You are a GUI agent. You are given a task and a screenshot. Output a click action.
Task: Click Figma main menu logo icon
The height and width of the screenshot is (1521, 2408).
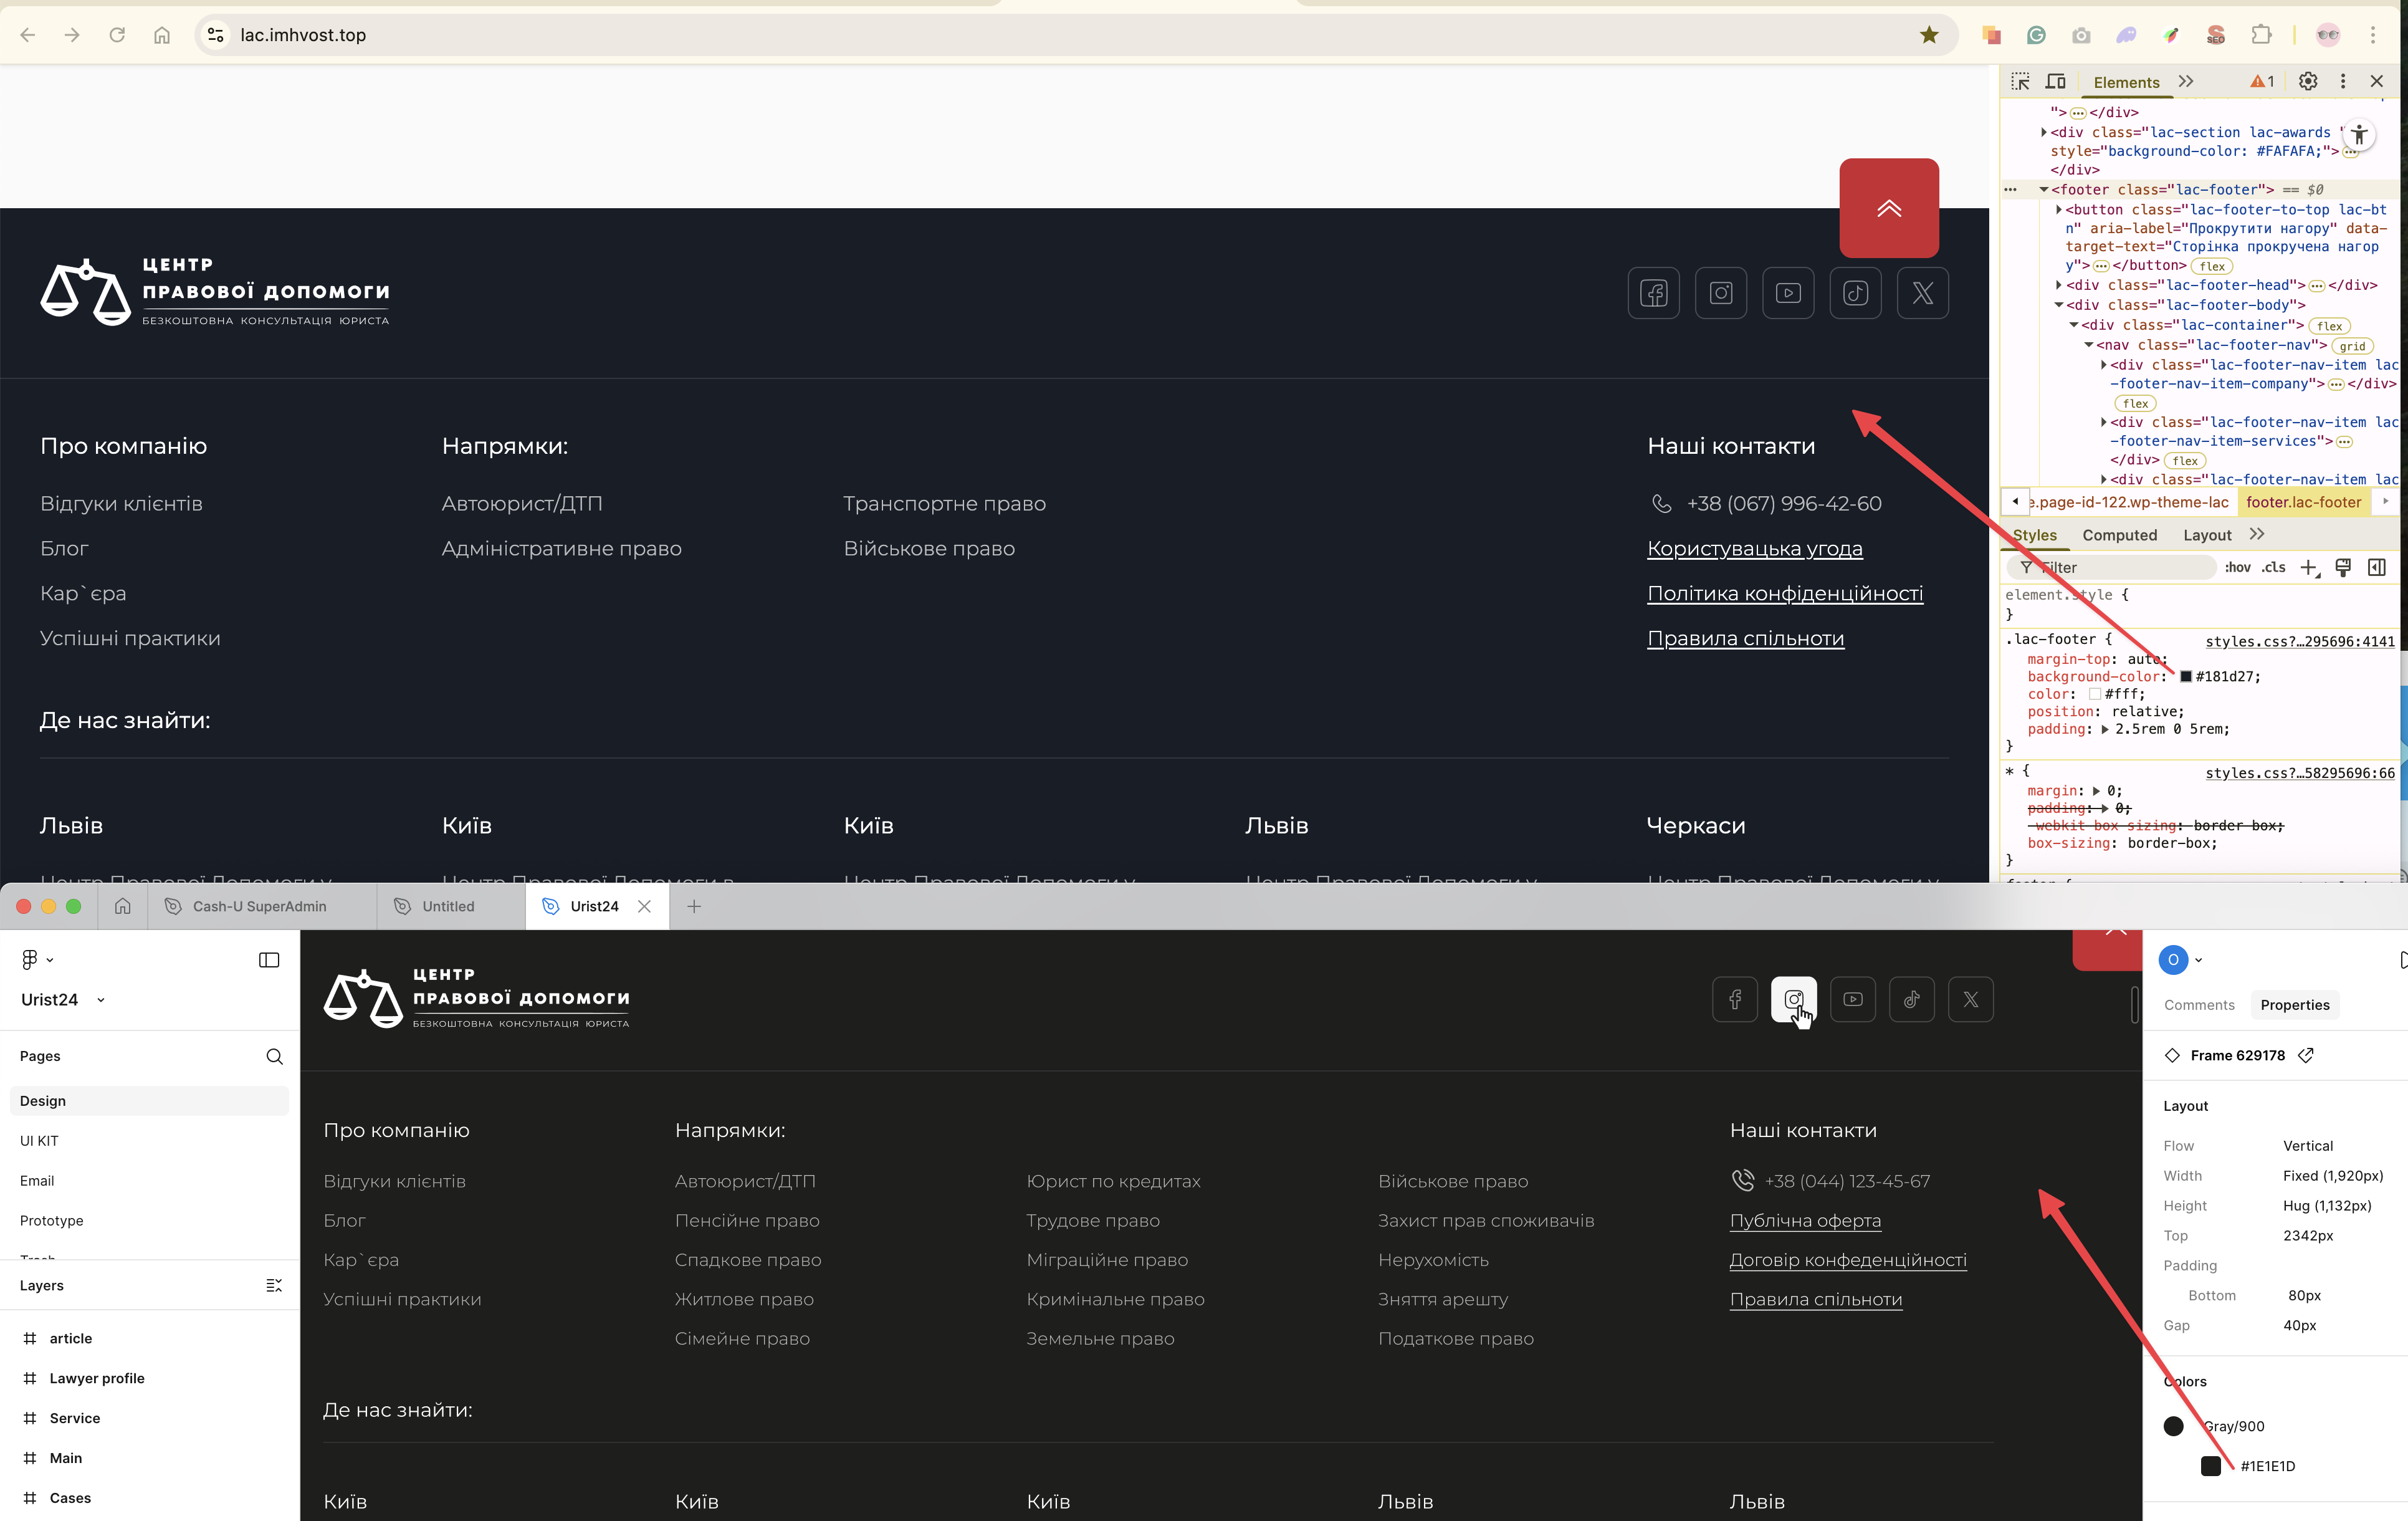[30, 959]
